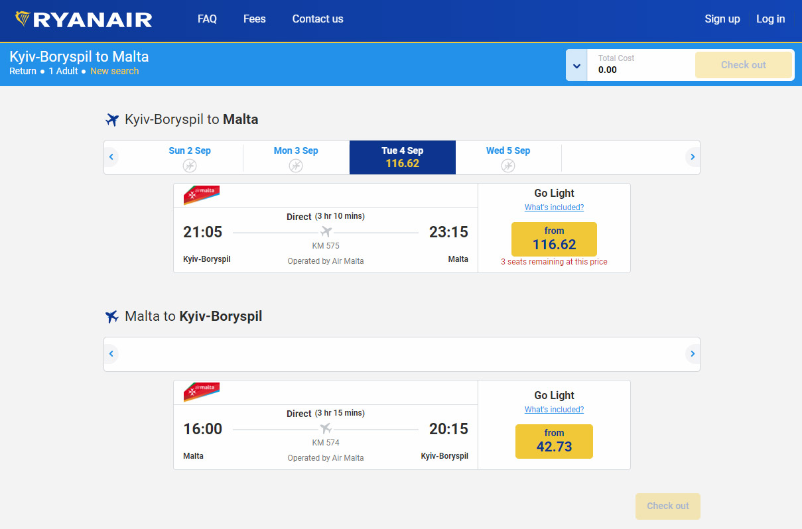
Task: Click the Ryanair harp logo
Action: pos(23,19)
